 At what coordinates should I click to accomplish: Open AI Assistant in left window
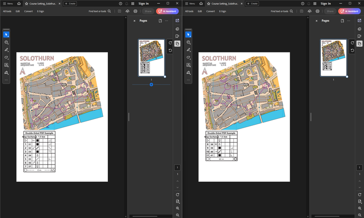coord(167,11)
